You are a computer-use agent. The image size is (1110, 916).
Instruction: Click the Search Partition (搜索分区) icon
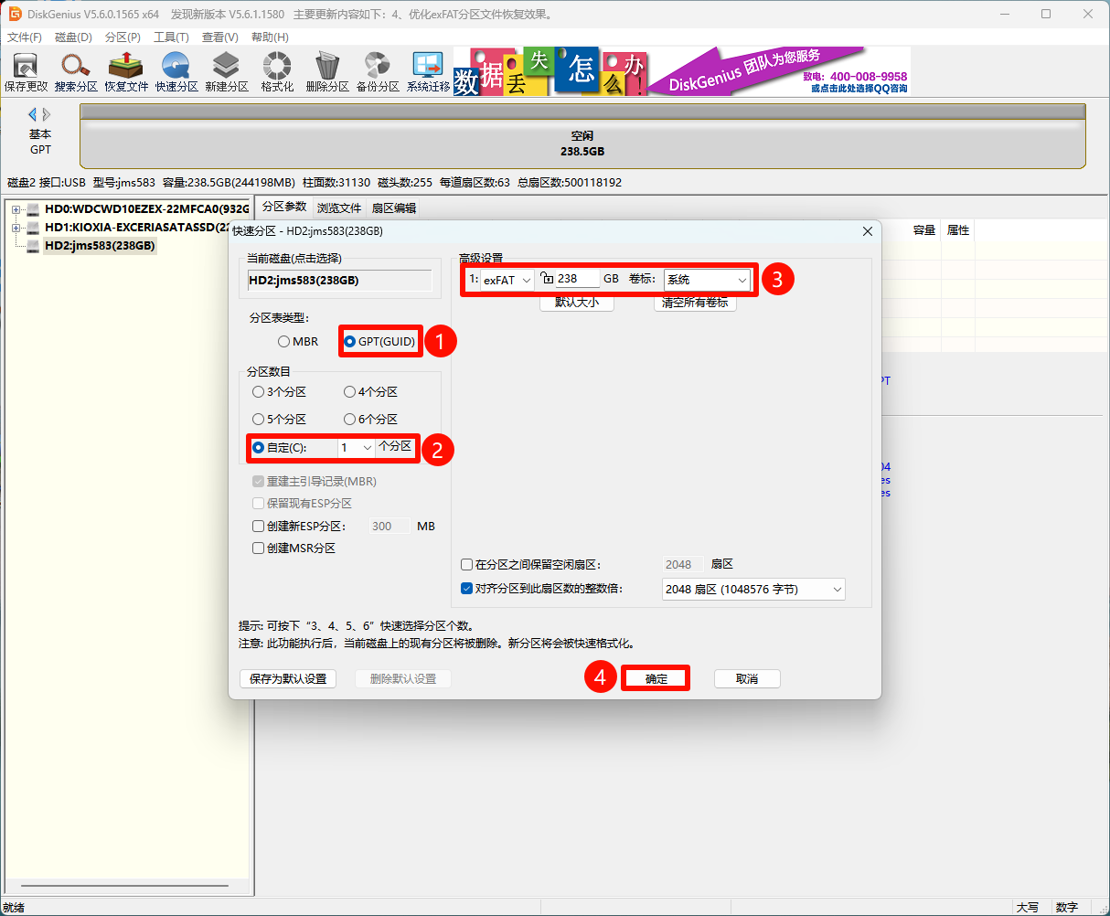pyautogui.click(x=76, y=71)
